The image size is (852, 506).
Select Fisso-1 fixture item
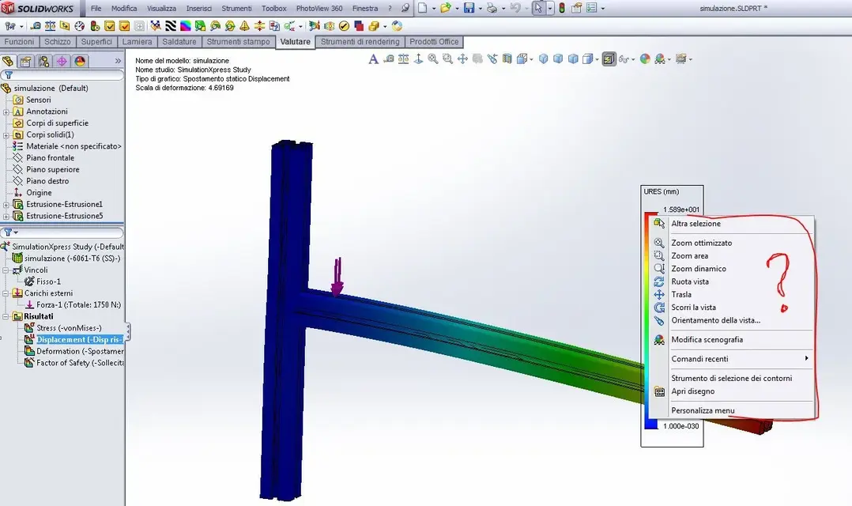(x=48, y=281)
